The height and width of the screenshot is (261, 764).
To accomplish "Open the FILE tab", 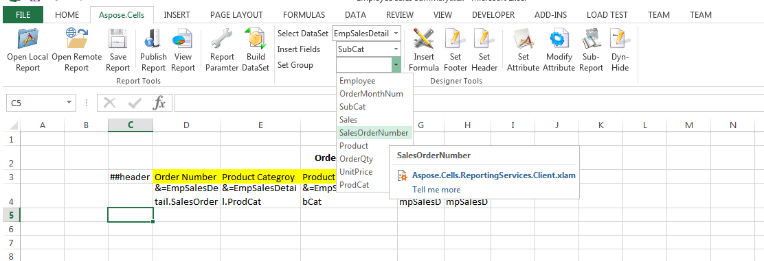I will click(x=23, y=15).
